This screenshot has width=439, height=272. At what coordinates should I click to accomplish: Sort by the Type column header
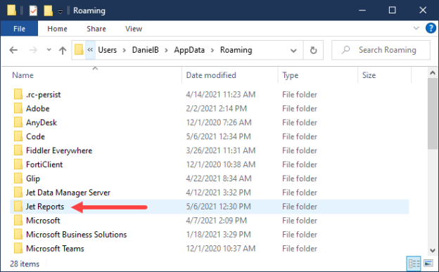click(x=290, y=75)
